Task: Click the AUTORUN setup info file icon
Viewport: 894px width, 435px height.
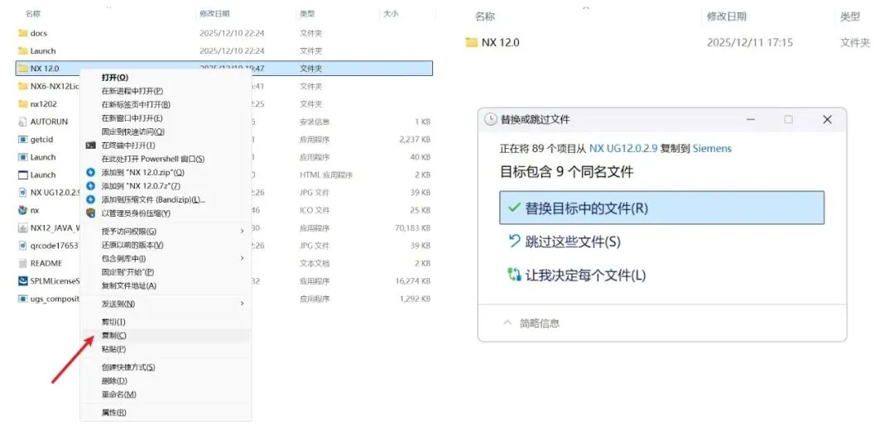Action: click(23, 122)
